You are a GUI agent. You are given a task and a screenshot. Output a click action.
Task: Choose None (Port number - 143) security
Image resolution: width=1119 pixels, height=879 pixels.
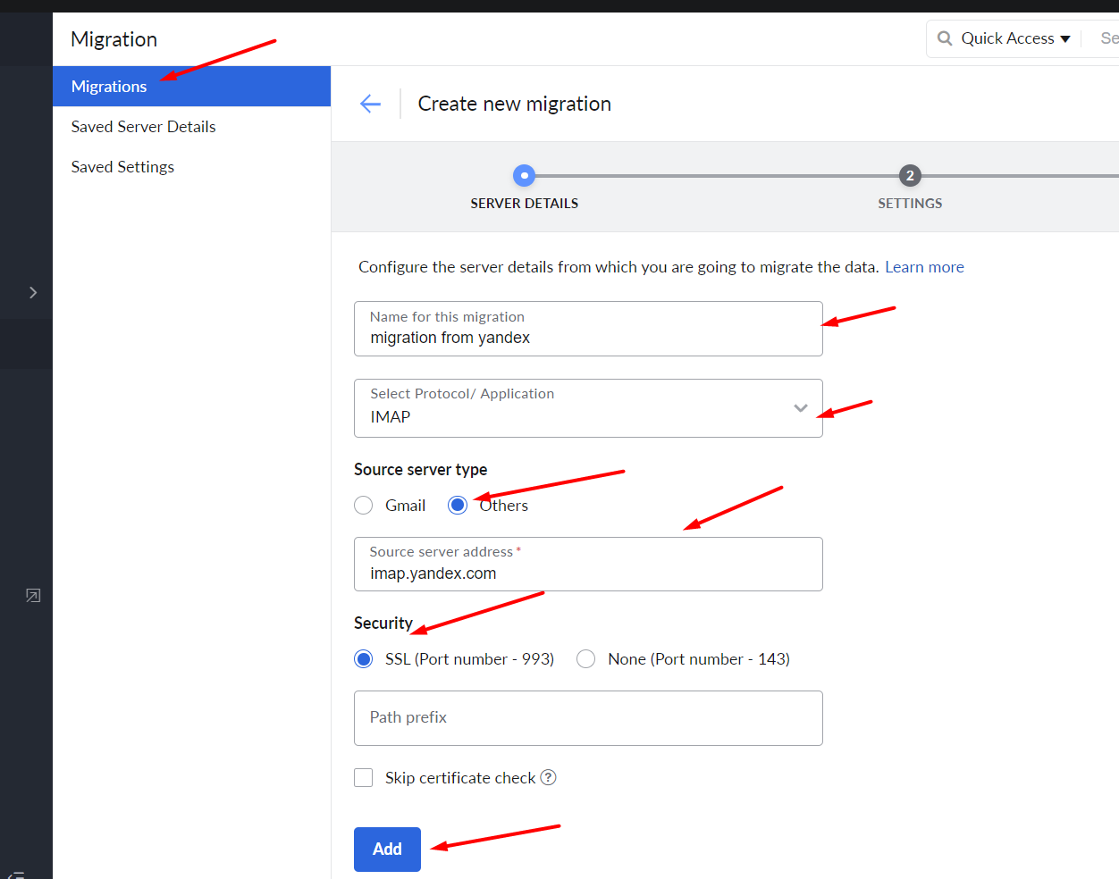(x=586, y=659)
